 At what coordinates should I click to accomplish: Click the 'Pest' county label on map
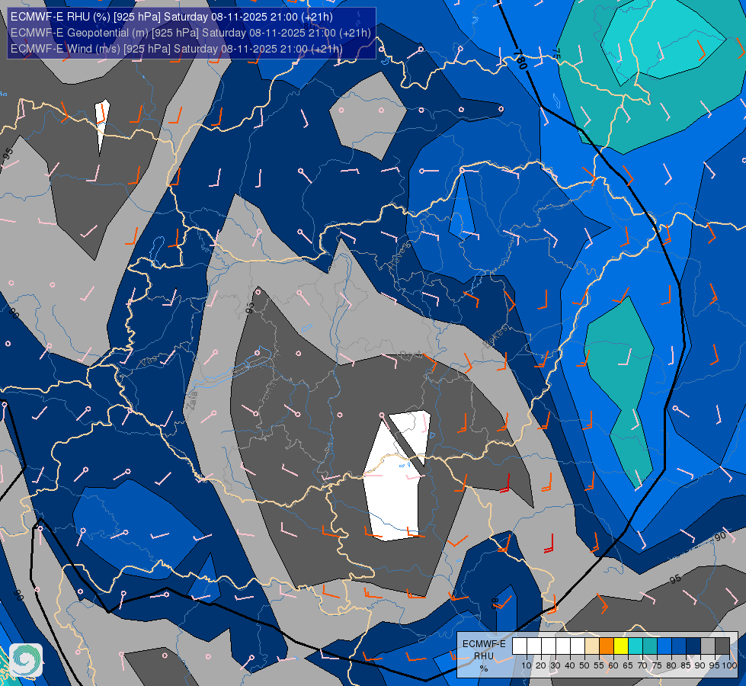[x=411, y=354]
